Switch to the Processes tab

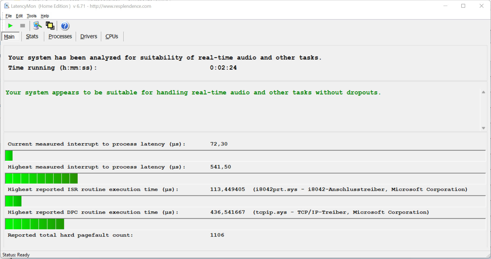coord(60,36)
